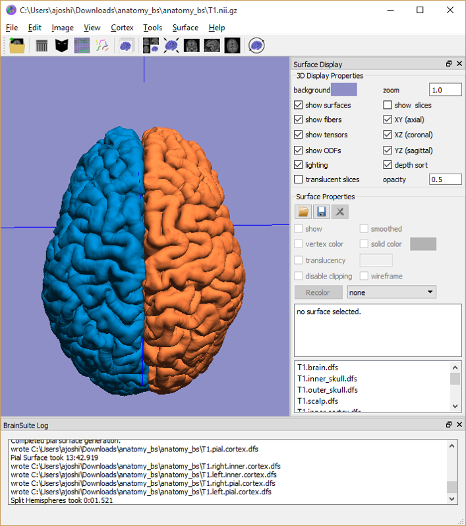Click the open file folder toolbar icon
The image size is (466, 526).
click(17, 46)
